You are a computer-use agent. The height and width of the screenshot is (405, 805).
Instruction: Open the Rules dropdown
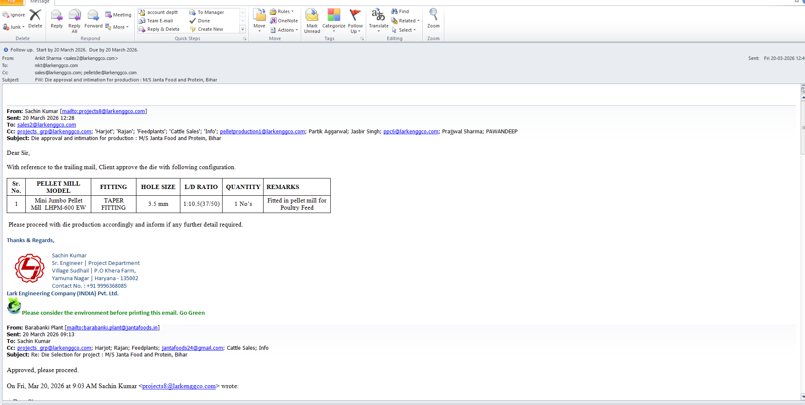[282, 11]
